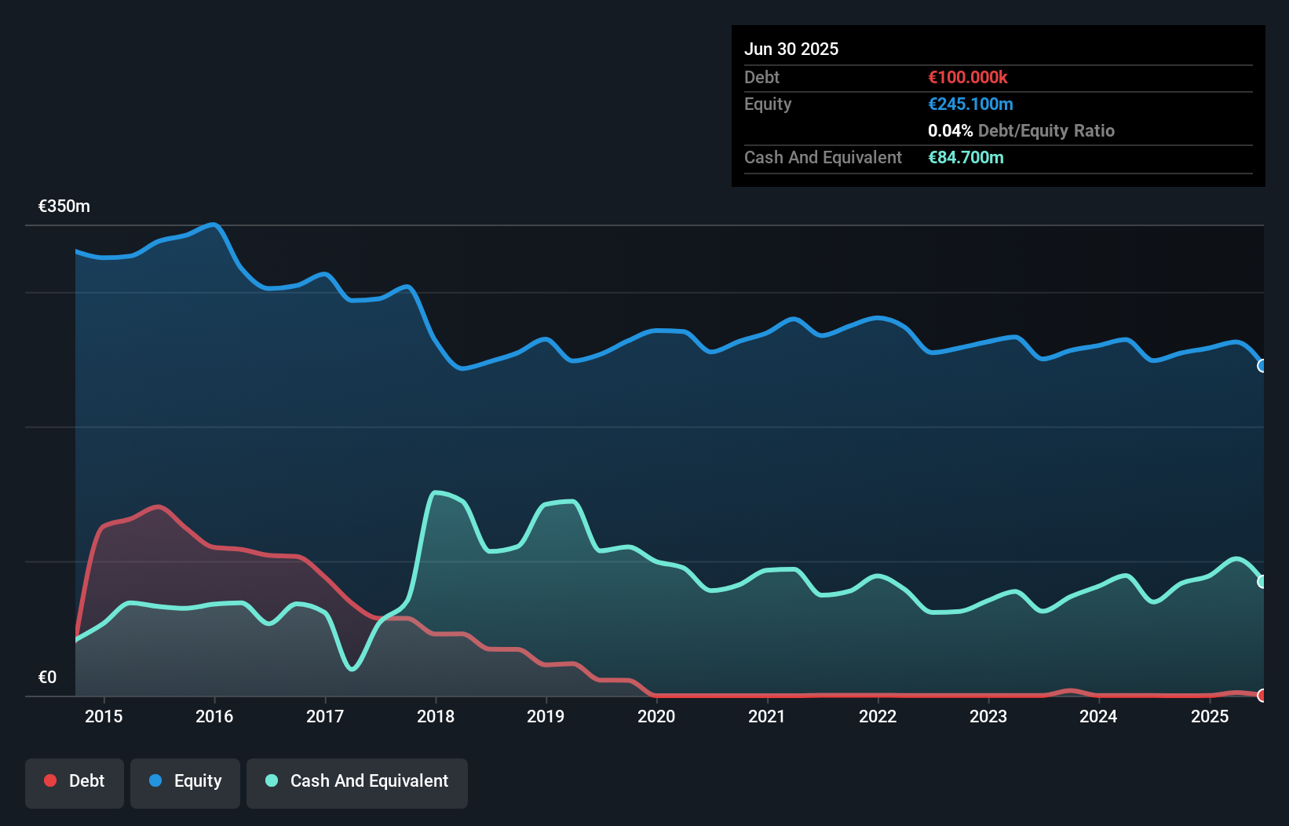Click the 2025 x-axis year label
1289x826 pixels.
pos(1210,716)
